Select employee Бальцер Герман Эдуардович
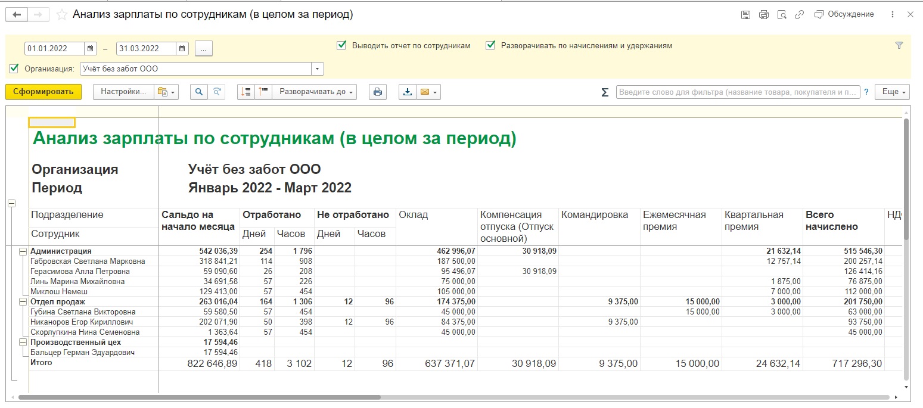Image resolution: width=923 pixels, height=408 pixels. (x=82, y=353)
